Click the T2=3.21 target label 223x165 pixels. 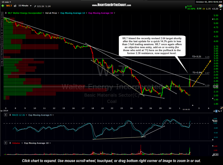197,56
